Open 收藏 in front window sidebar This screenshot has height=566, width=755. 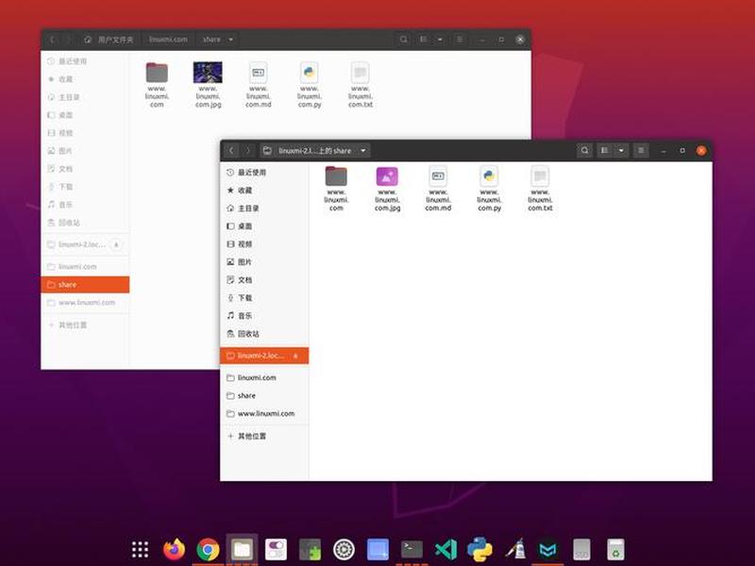(x=264, y=191)
